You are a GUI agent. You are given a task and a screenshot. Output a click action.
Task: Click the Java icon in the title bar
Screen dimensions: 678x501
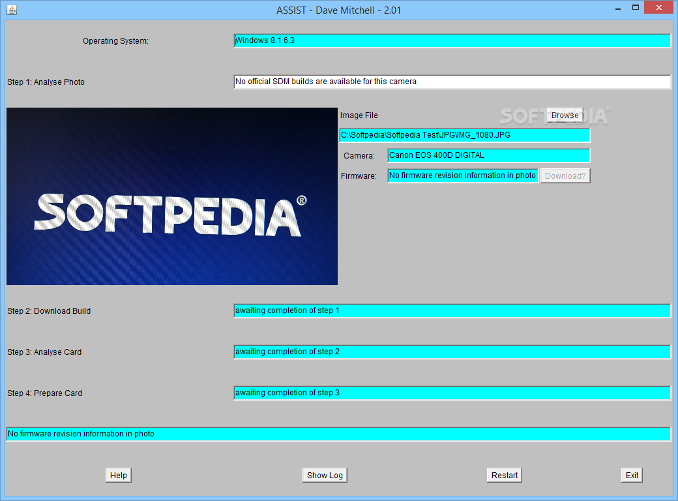(12, 10)
